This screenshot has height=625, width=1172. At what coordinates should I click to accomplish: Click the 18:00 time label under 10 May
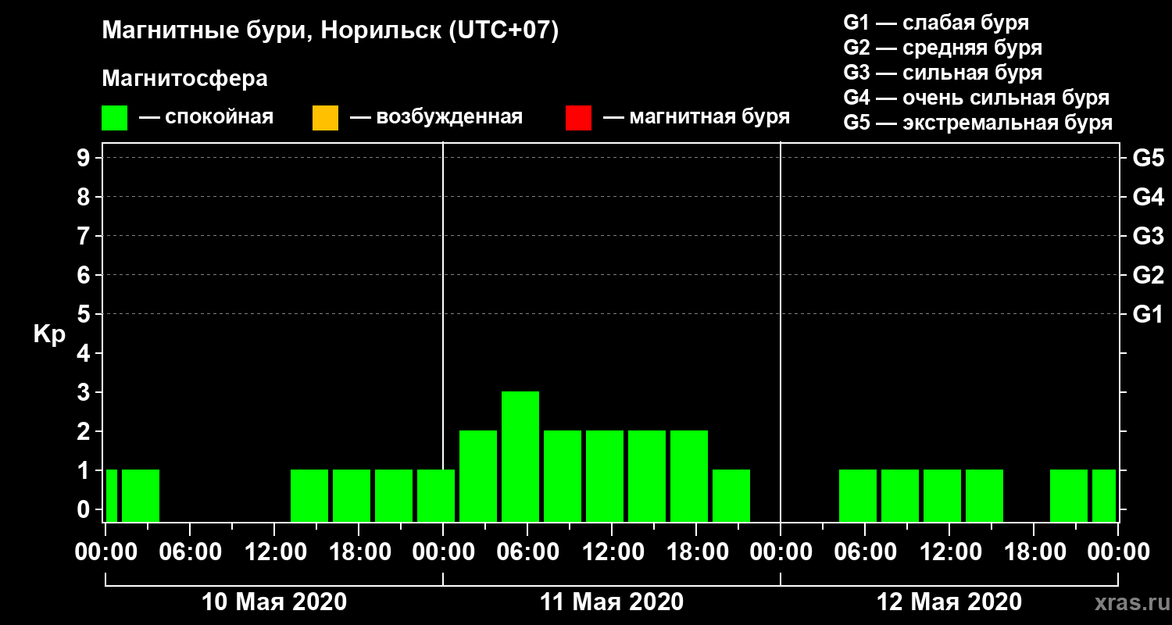click(x=359, y=552)
